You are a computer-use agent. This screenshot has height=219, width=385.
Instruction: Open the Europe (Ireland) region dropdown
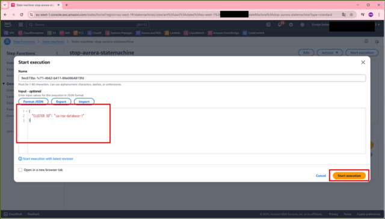tap(321, 25)
